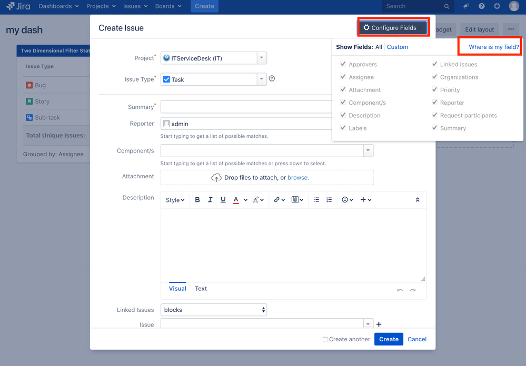Screen dimensions: 526x366
Task: Tick the Create another checkbox
Action: [x=325, y=340]
